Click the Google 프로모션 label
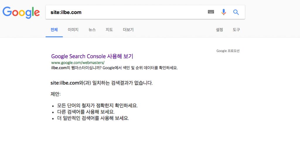 [x=228, y=51]
